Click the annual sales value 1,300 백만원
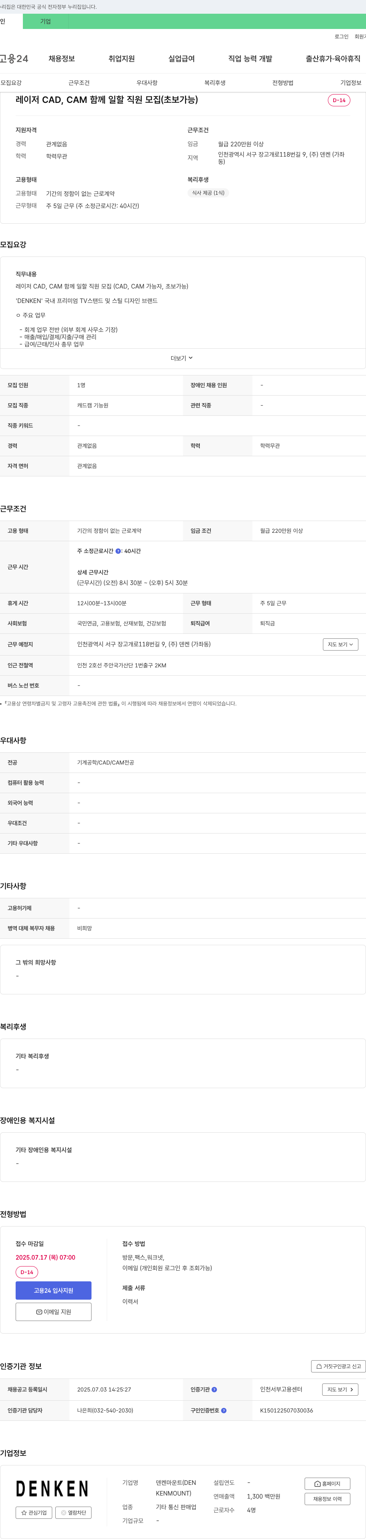 click(x=264, y=1497)
